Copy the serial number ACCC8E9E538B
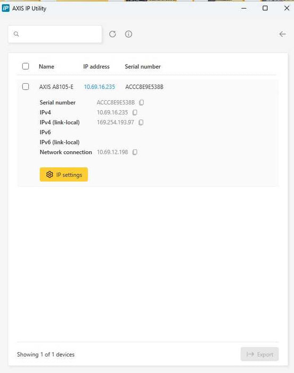The height and width of the screenshot is (373, 294). 141,102
